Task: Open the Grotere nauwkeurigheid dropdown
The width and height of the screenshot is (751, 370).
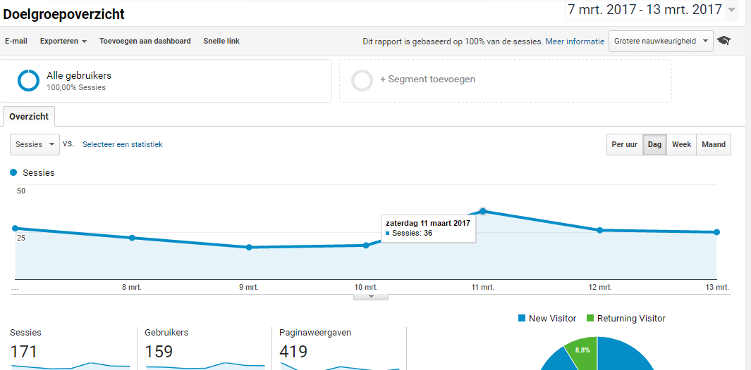Action: click(661, 41)
